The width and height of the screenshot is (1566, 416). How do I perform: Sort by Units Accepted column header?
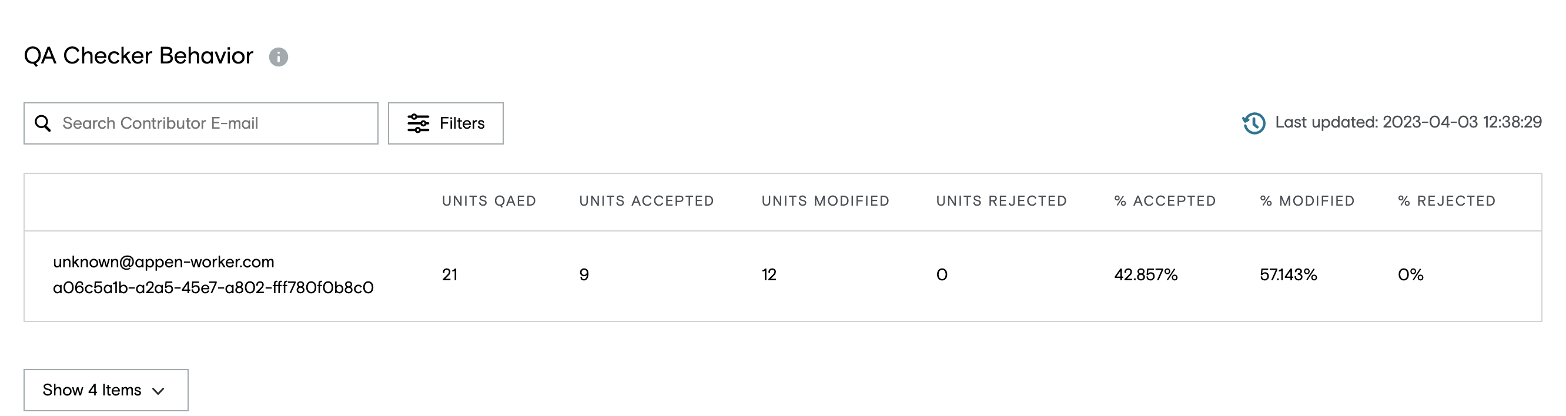pyautogui.click(x=647, y=201)
